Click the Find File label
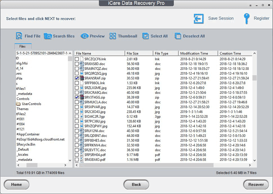 [x=32, y=36]
